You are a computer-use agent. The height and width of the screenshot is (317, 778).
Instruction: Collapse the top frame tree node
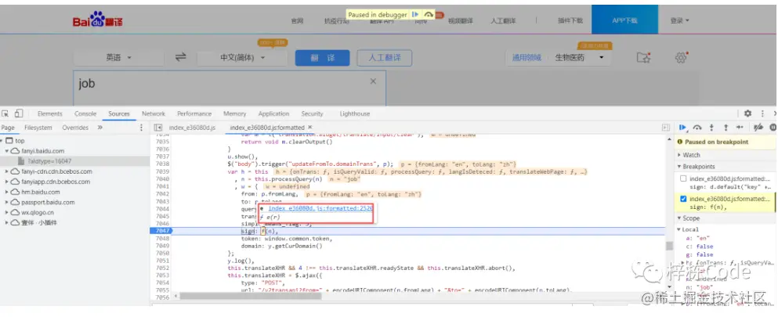(2, 141)
